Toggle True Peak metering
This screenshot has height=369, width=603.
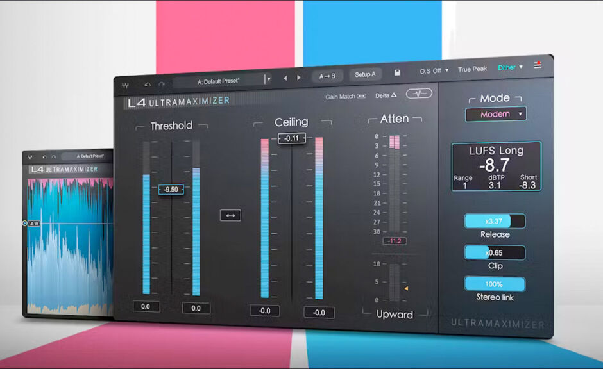(473, 69)
